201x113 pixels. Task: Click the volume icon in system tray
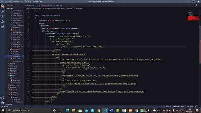pos(183,110)
